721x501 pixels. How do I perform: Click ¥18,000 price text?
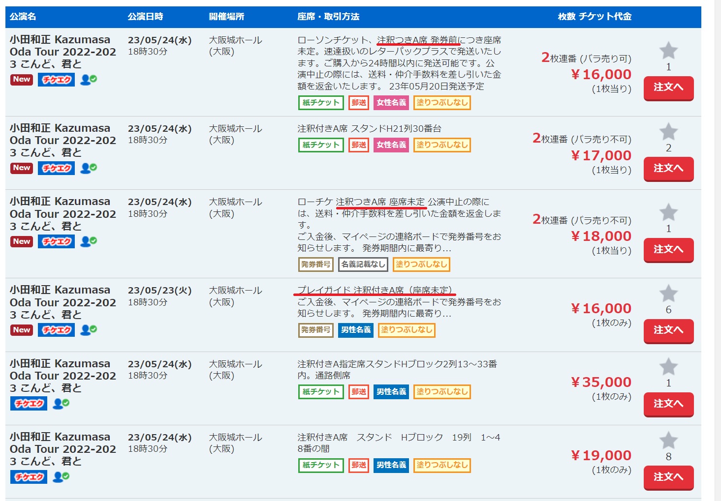coord(601,236)
